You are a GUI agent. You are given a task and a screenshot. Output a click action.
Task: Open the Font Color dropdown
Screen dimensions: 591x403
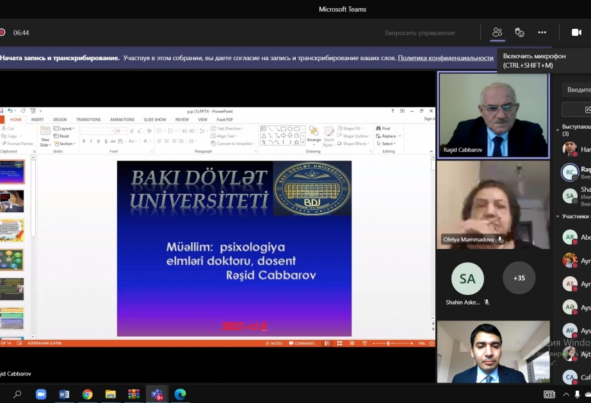146,141
